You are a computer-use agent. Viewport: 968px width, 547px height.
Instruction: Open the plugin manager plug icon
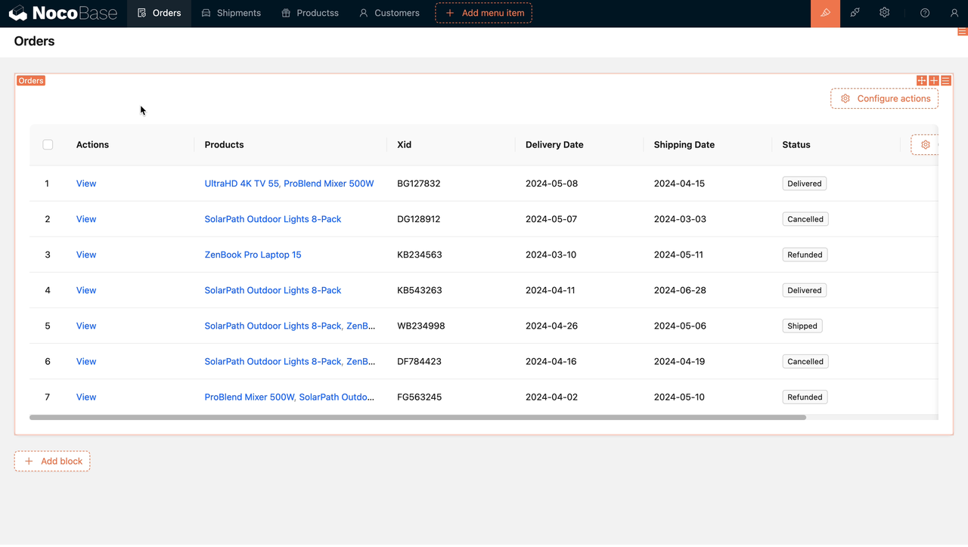point(855,13)
